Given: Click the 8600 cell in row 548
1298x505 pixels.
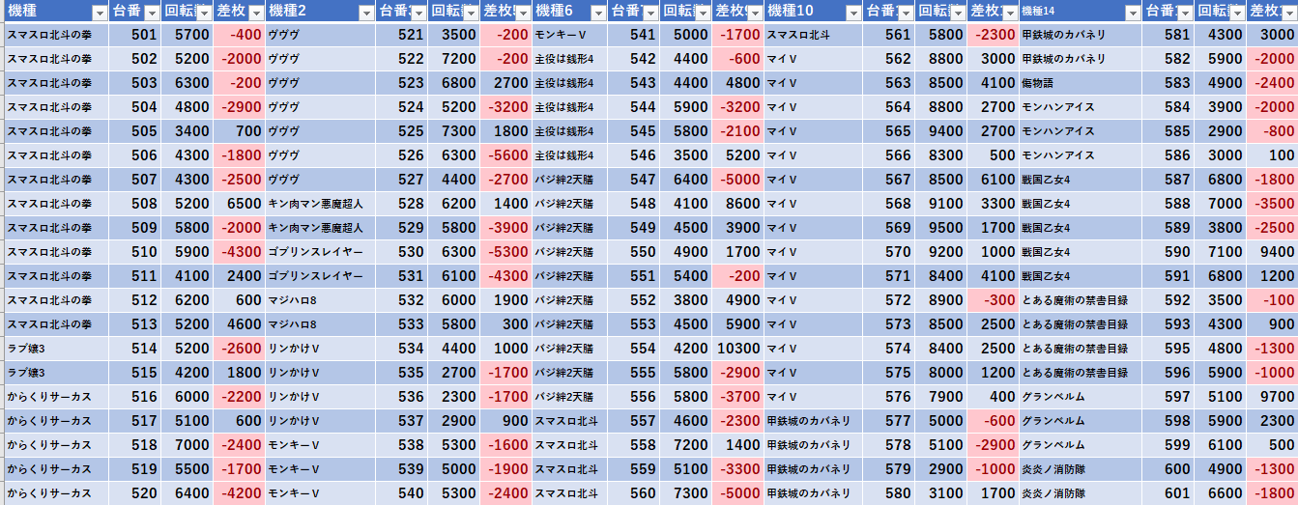Looking at the screenshot, I should point(737,203).
